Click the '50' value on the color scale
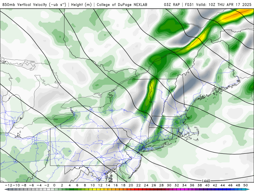This screenshot has height=191, width=254. pos(245,185)
